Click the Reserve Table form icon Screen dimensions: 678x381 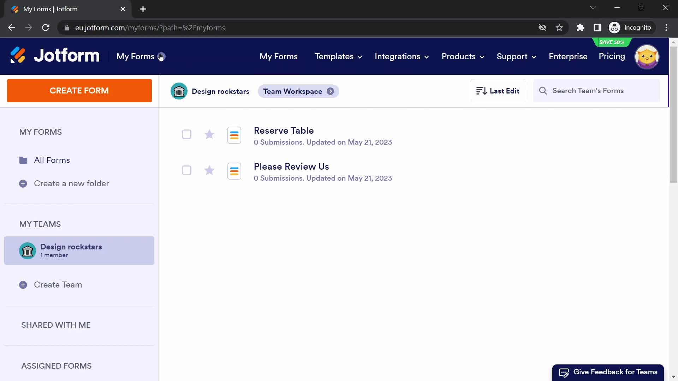point(234,135)
